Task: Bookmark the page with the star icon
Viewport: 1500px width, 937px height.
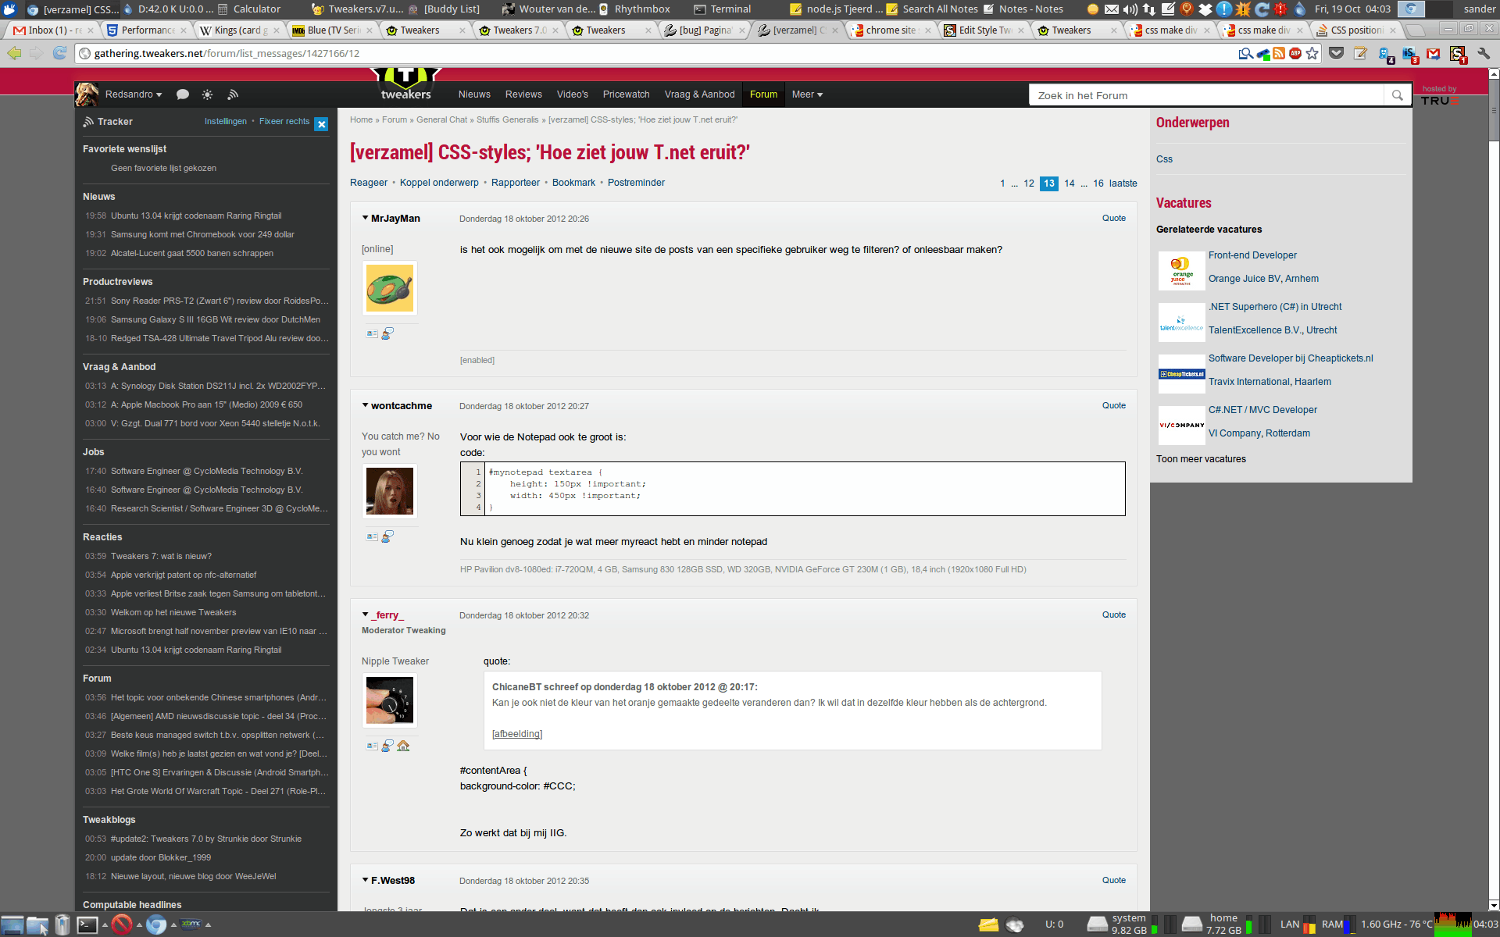Action: pyautogui.click(x=1312, y=53)
